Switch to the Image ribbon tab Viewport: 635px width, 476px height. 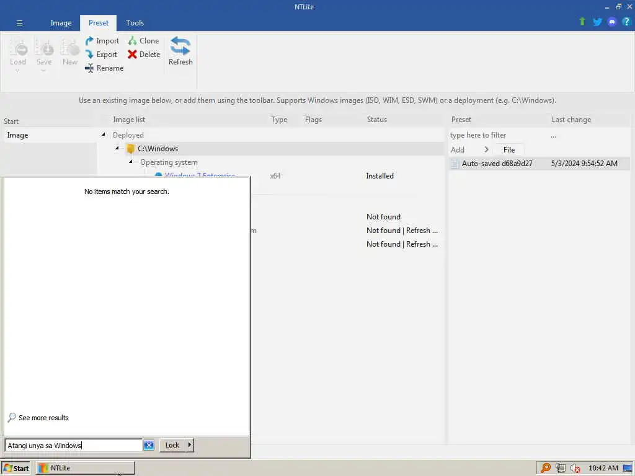pyautogui.click(x=61, y=23)
